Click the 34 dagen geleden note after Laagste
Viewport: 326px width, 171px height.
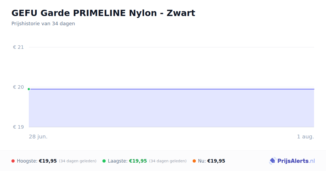[168, 161]
